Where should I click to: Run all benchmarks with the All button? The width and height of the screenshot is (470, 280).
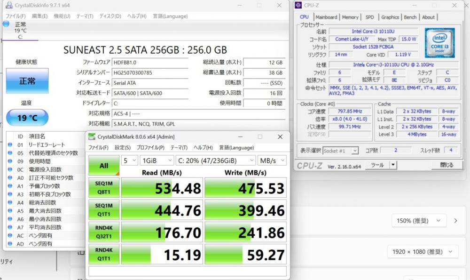click(103, 166)
